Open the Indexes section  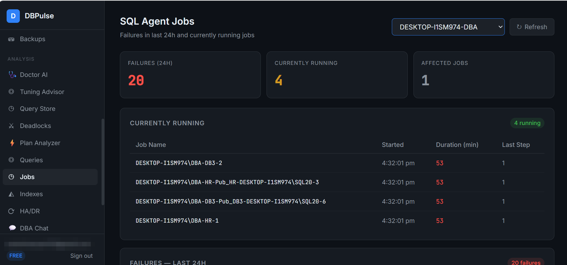(x=50, y=194)
